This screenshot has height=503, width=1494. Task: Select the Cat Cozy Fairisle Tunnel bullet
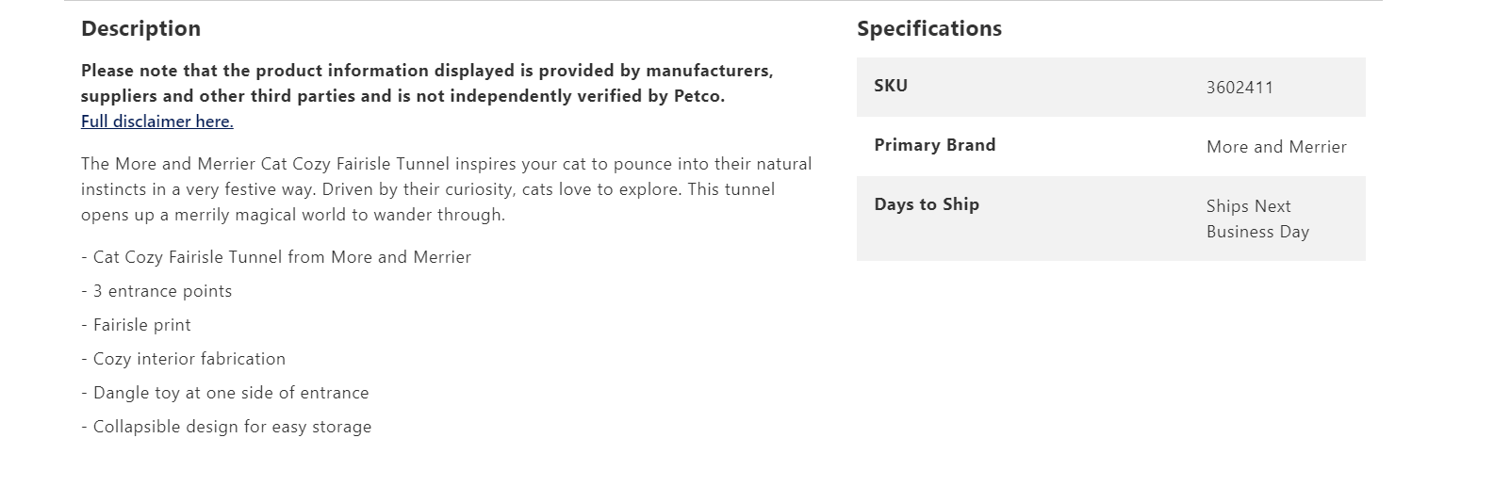coord(276,257)
